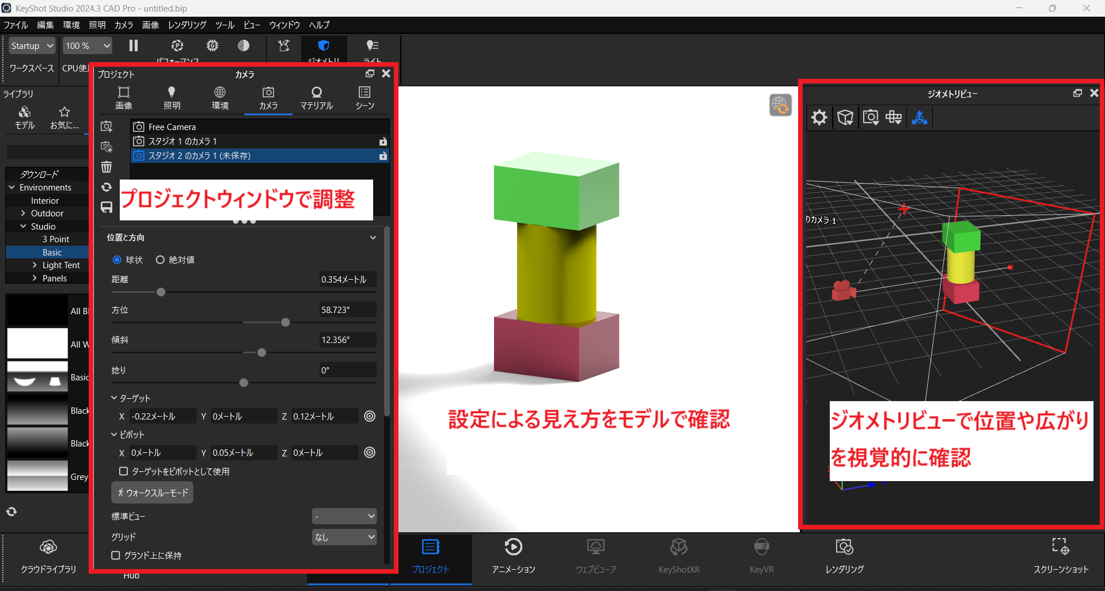
Task: Select Free Camera in the camera list
Action: [260, 127]
